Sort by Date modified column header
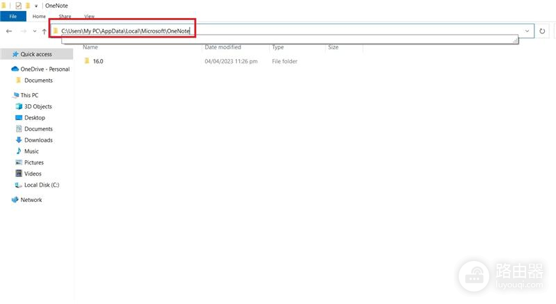This screenshot has height=304, width=556. 222,47
